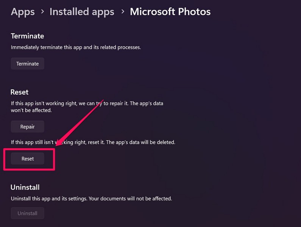The width and height of the screenshot is (301, 227).
Task: Select the Terminate section heading
Action: click(x=27, y=36)
